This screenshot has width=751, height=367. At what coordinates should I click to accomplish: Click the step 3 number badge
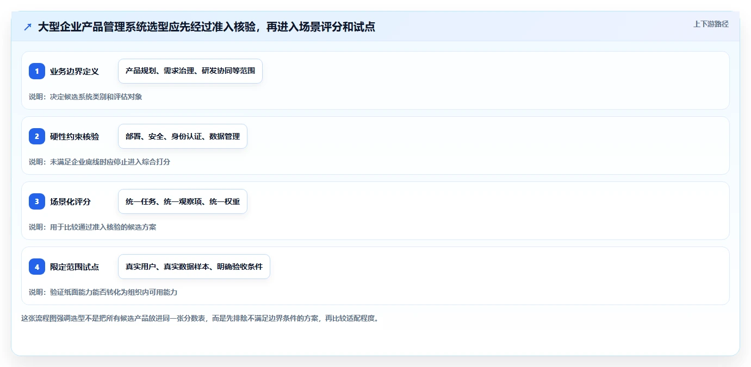coord(37,201)
